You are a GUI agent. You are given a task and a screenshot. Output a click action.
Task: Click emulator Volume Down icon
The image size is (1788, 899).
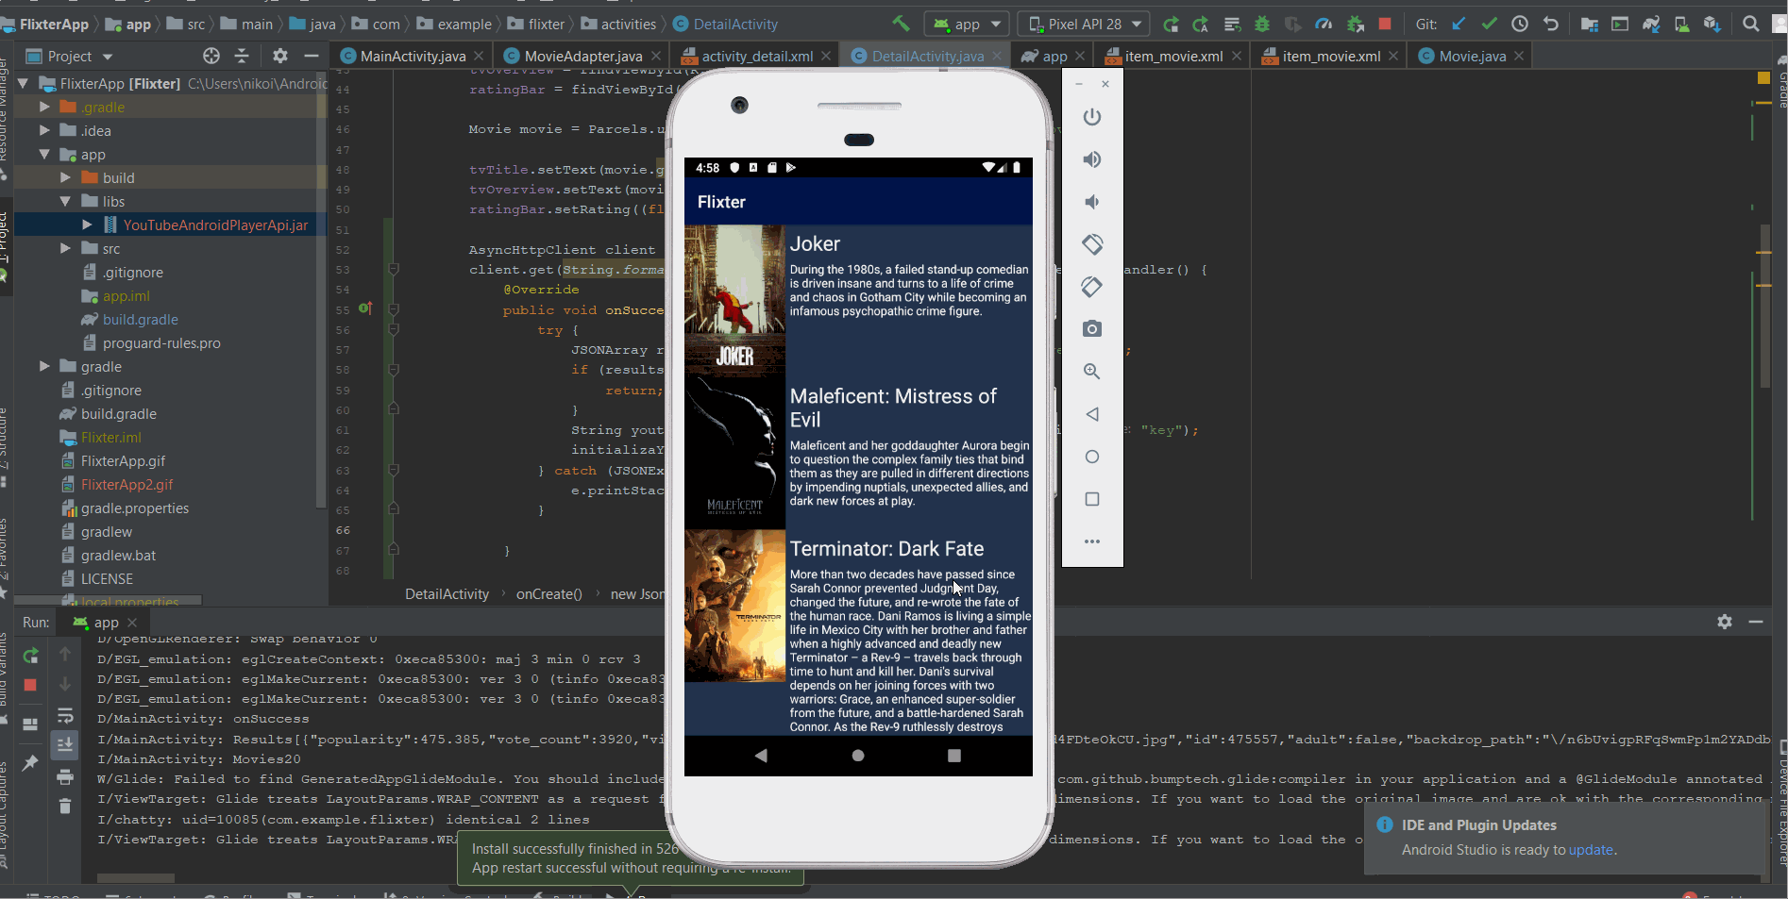(1092, 202)
